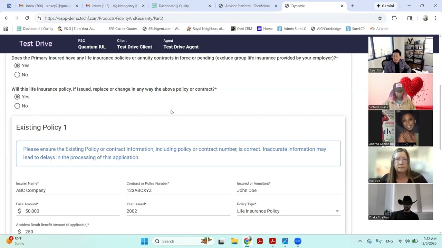Image resolution: width=442 pixels, height=248 pixels.
Task: Select Yes for replacing the above policy
Action: click(x=17, y=97)
